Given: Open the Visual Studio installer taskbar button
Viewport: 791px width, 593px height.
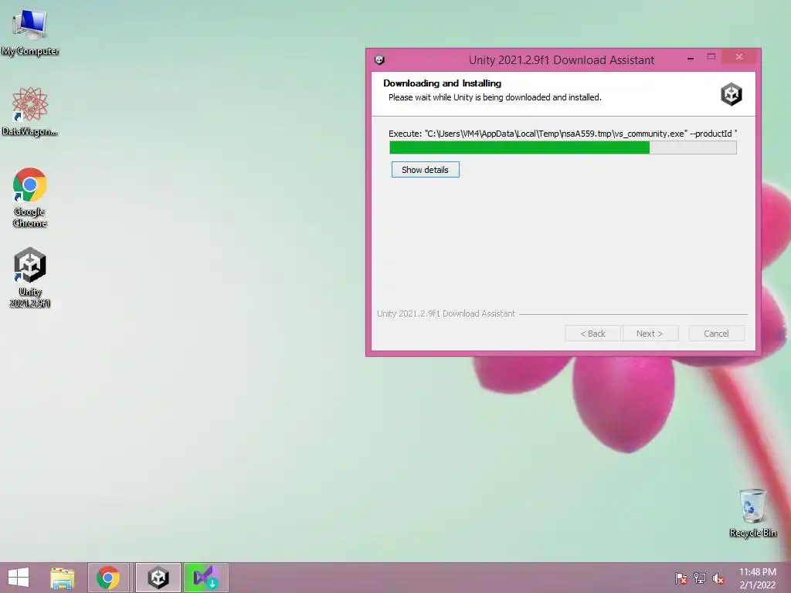Looking at the screenshot, I should pos(205,578).
